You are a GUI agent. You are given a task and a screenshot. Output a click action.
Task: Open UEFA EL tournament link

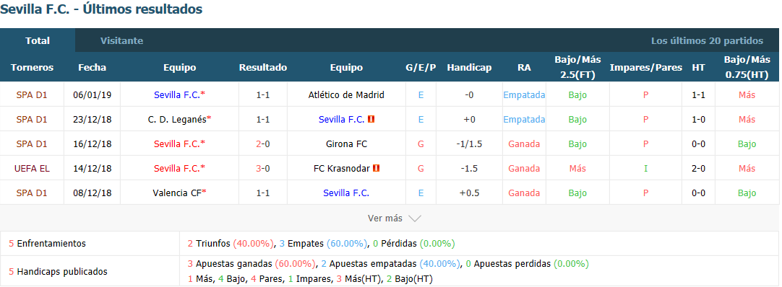tap(32, 169)
